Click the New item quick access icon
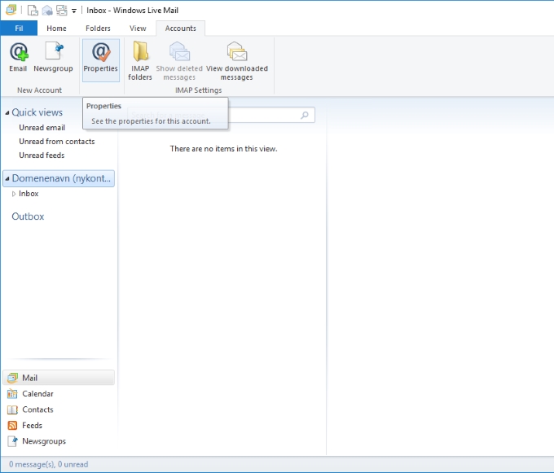 click(33, 11)
